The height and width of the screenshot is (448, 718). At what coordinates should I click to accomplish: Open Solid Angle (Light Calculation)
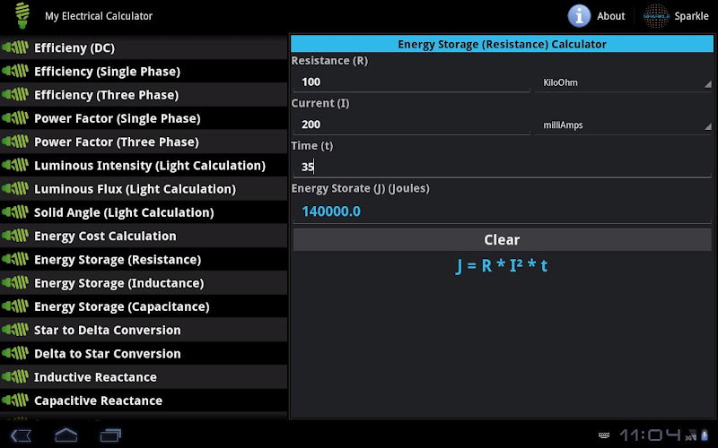point(144,212)
